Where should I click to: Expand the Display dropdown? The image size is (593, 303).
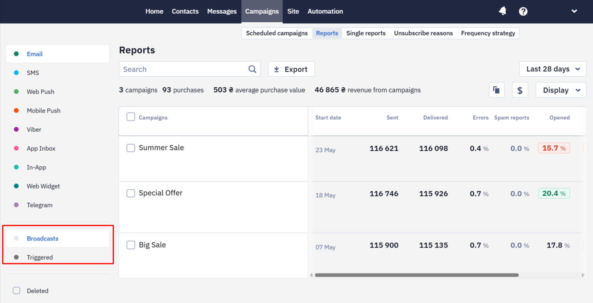pos(561,90)
